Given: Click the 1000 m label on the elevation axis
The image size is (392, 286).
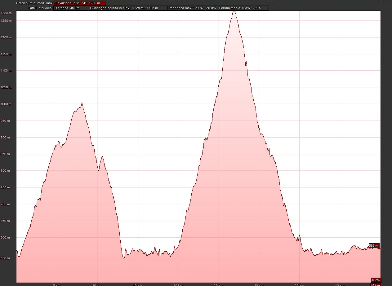Looking at the screenshot, I should click(6, 104).
